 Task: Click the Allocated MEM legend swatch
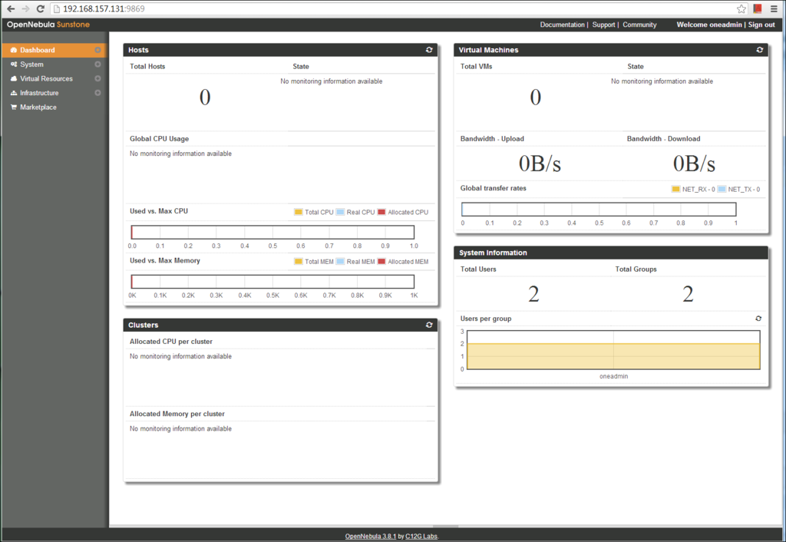pos(381,261)
